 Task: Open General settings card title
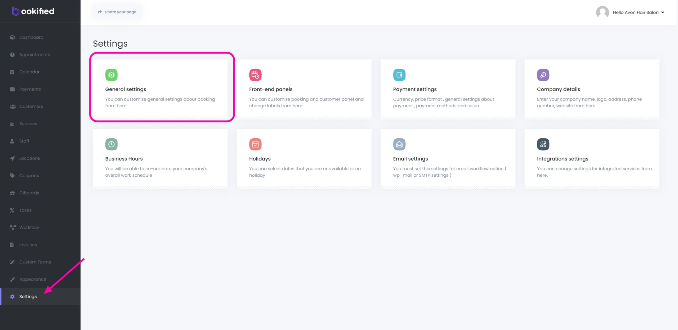pos(126,89)
